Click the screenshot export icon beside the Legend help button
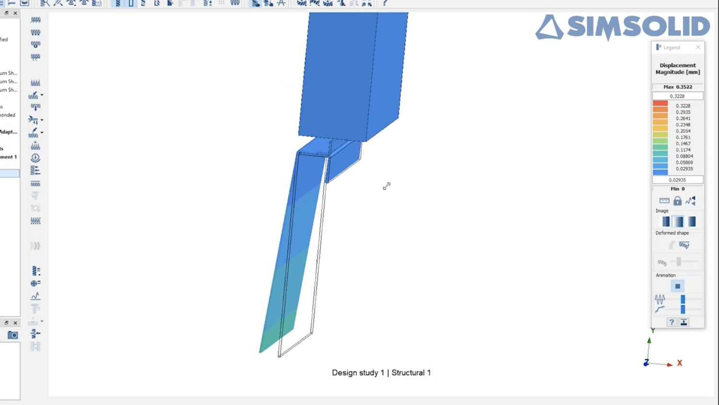This screenshot has height=405, width=719. pyautogui.click(x=684, y=322)
